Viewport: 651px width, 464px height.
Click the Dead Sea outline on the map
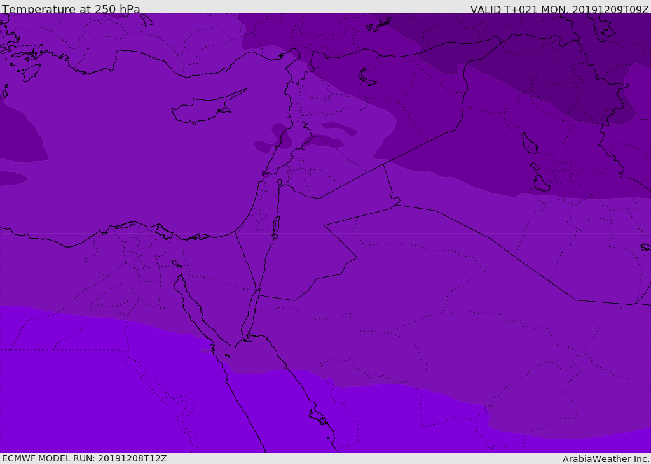276,227
